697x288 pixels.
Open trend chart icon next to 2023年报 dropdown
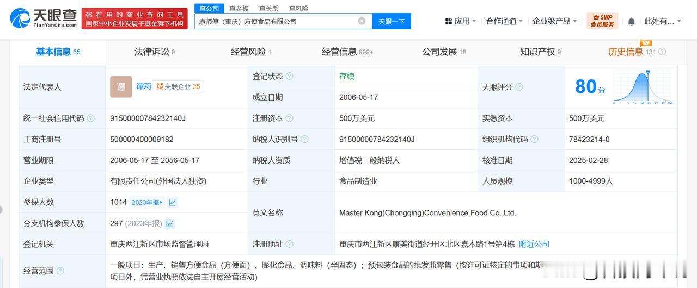pos(173,203)
